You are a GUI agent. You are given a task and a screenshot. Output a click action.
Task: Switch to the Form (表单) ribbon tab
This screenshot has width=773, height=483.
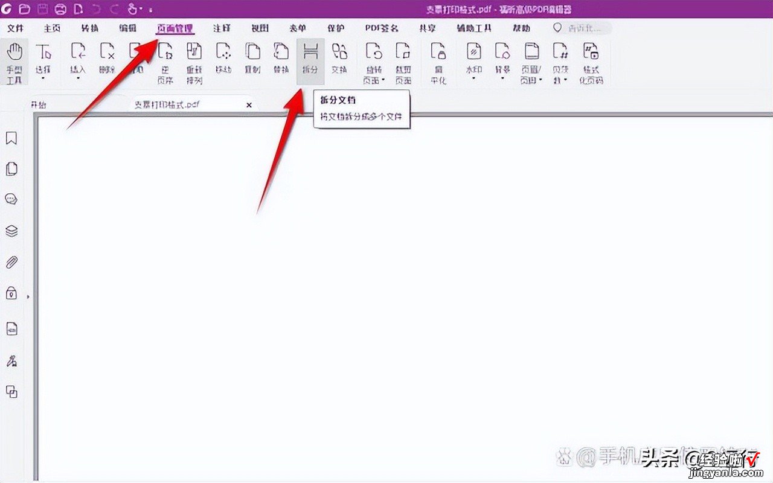point(297,28)
